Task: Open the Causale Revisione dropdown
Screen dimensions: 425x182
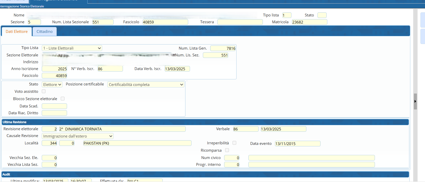Action: pyautogui.click(x=77, y=136)
